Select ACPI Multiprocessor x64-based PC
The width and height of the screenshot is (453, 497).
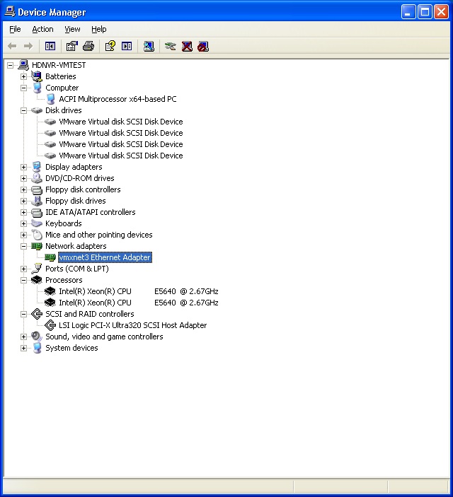(x=117, y=99)
